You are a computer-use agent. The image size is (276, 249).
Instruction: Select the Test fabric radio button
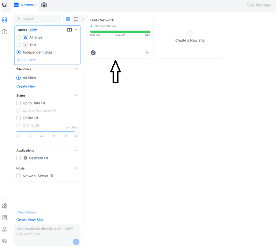pyautogui.click(x=19, y=45)
